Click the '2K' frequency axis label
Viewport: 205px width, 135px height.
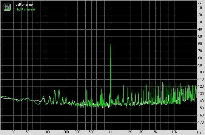click(x=130, y=132)
